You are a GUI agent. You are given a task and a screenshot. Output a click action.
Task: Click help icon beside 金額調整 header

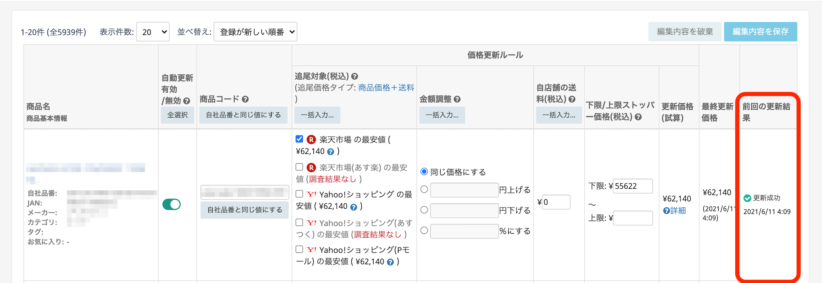[x=457, y=99]
